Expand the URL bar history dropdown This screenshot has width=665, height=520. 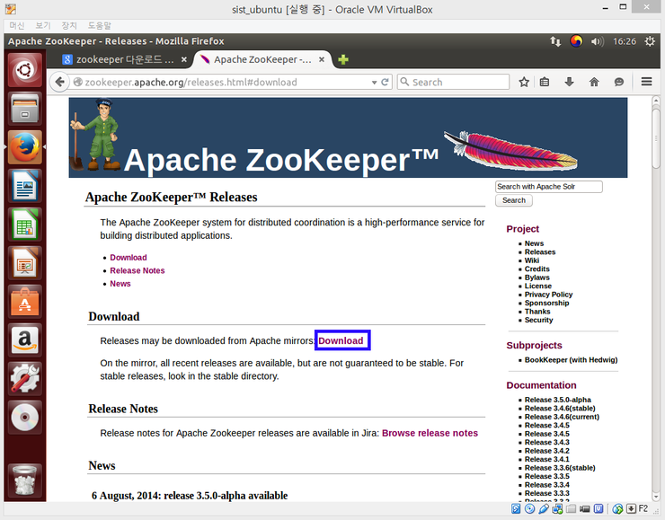375,82
